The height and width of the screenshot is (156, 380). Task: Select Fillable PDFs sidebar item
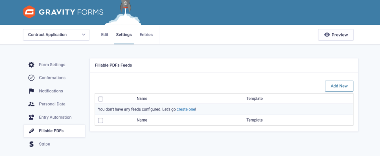pos(54,131)
